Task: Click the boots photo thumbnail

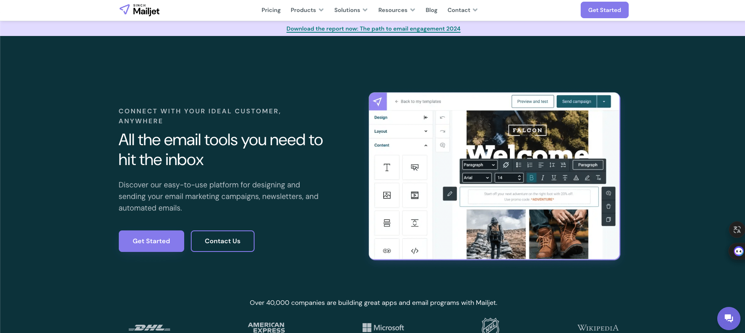Action: 559,234
